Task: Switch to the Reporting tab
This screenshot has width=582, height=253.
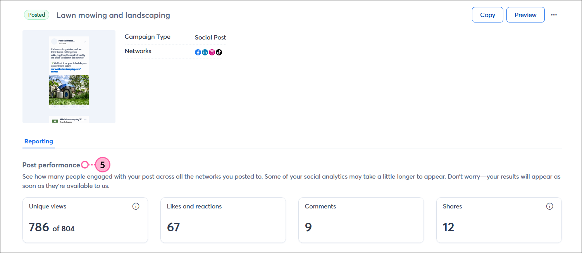Action: click(38, 141)
